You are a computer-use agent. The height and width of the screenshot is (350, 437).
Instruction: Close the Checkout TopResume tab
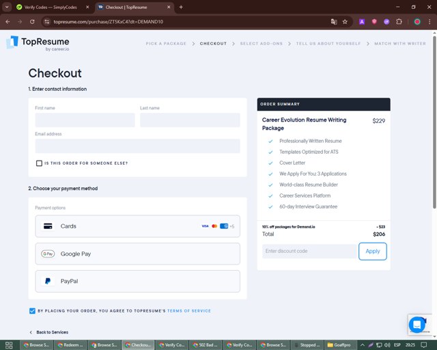[x=169, y=8]
